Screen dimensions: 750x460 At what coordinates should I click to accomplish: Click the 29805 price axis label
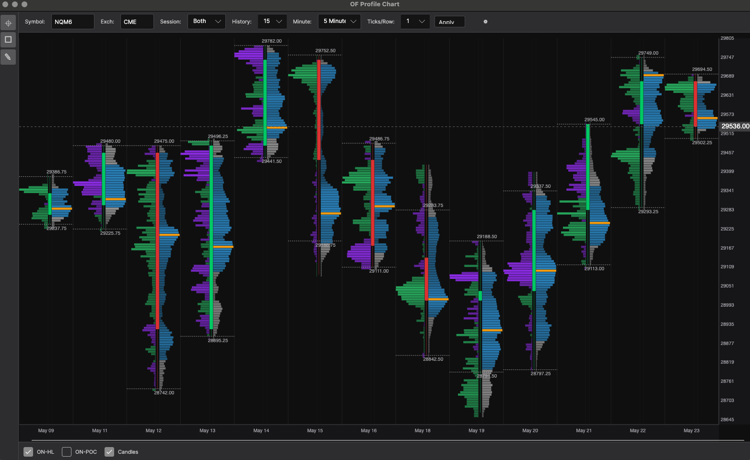(x=727, y=38)
